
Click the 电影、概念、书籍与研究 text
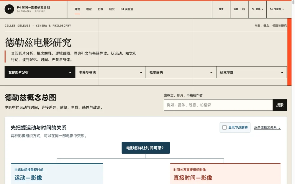(271, 26)
